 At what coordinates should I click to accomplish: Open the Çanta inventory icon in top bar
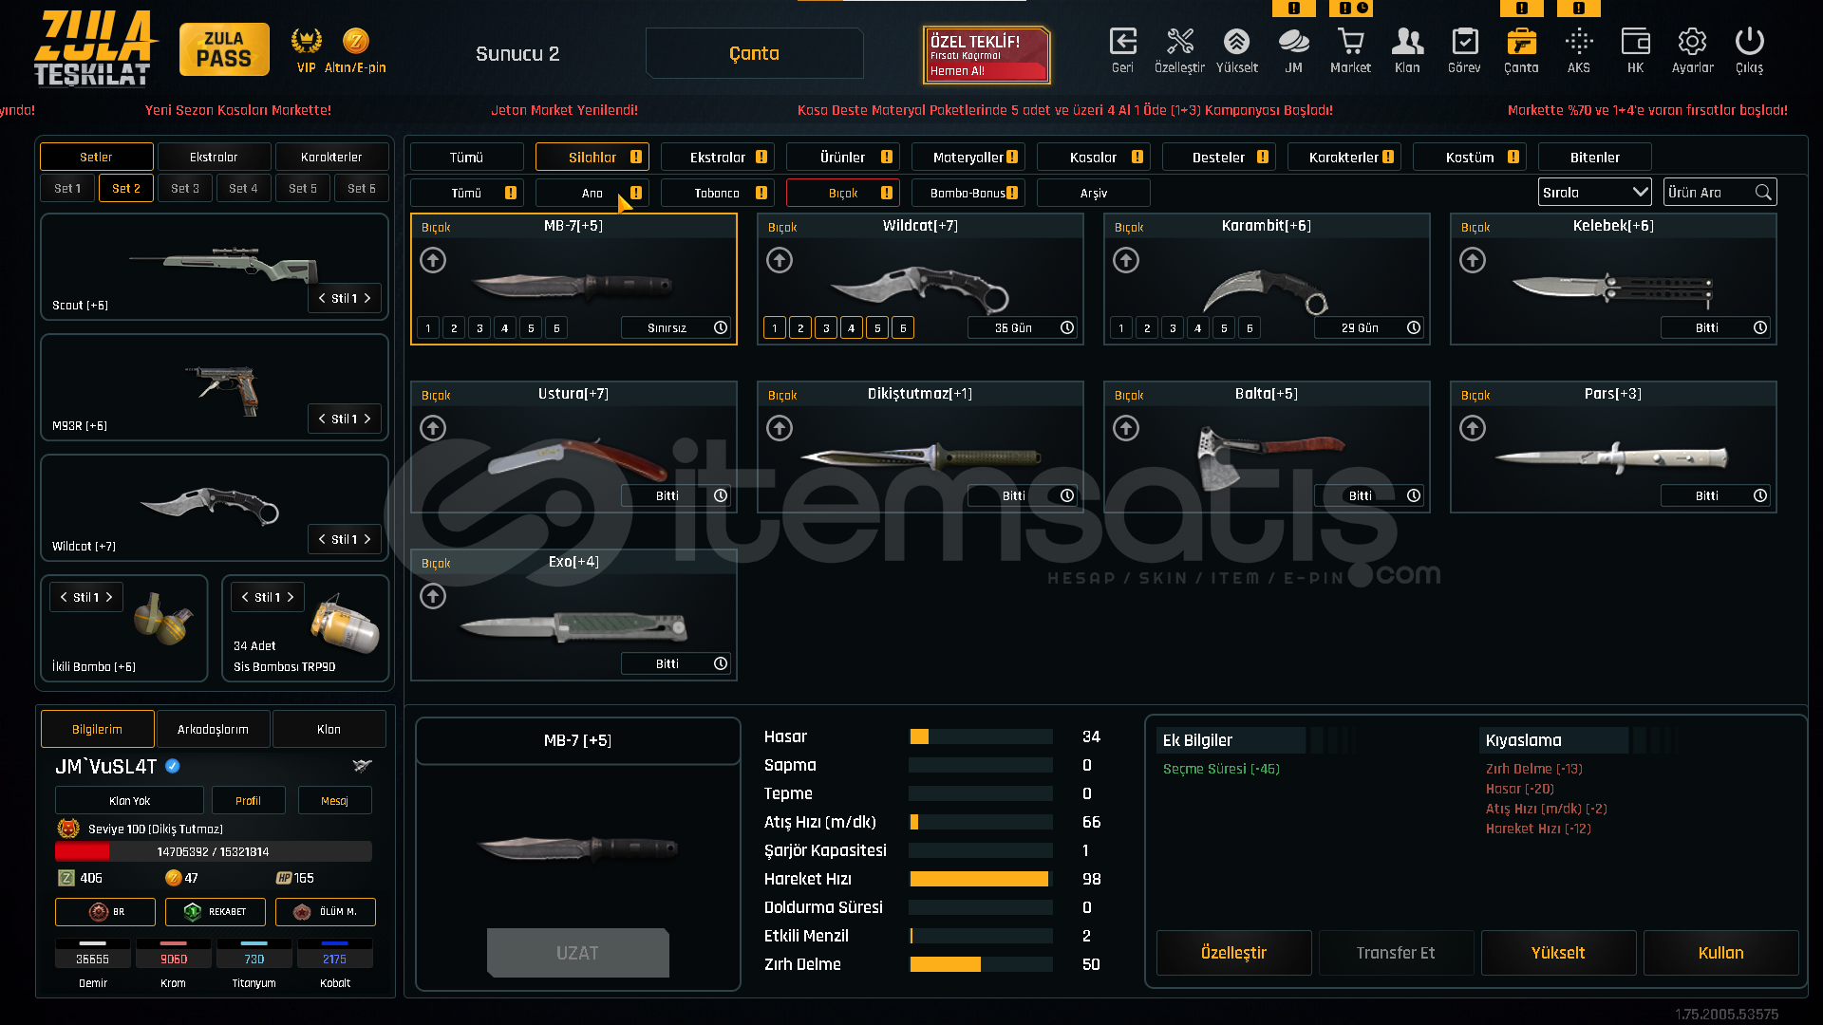(1521, 42)
